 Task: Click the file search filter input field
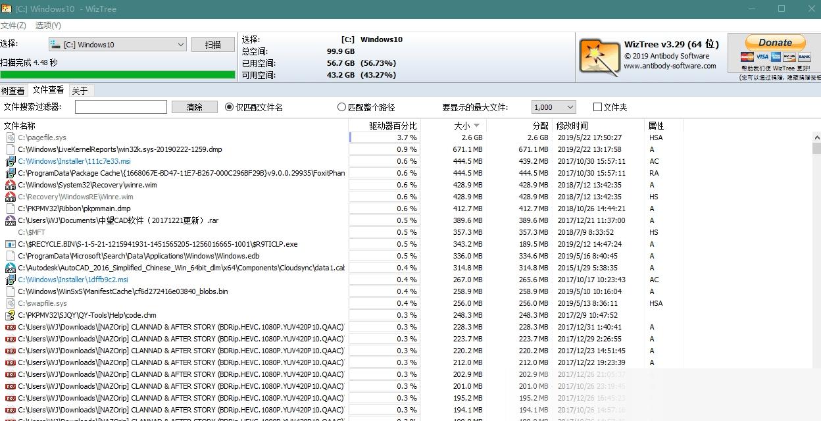(x=121, y=107)
